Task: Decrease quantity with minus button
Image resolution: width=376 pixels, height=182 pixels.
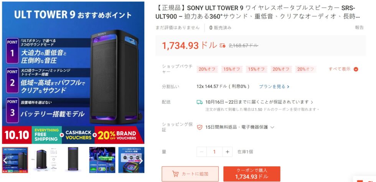Action: [202, 152]
